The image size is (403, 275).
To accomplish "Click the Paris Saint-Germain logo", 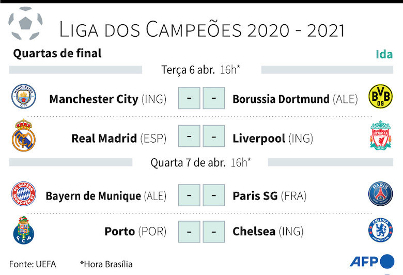I will [380, 194].
